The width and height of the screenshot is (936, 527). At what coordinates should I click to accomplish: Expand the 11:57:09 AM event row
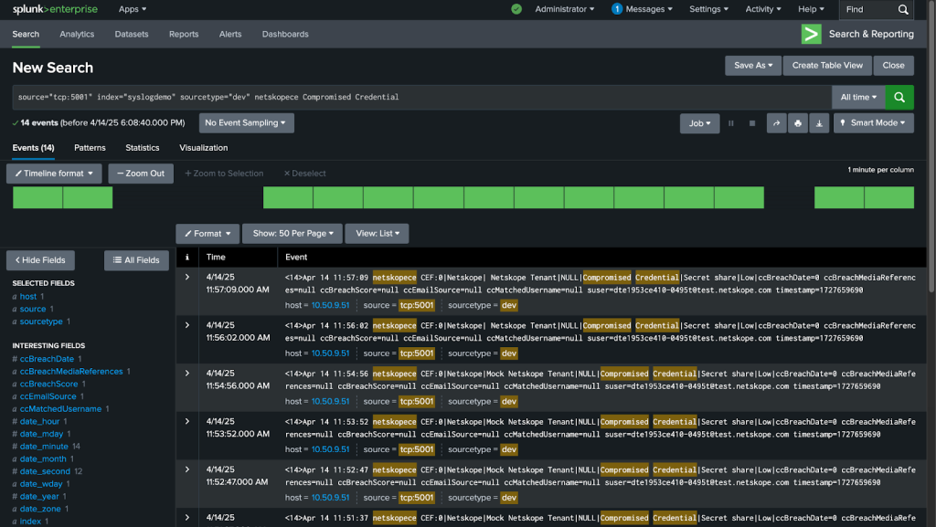187,278
